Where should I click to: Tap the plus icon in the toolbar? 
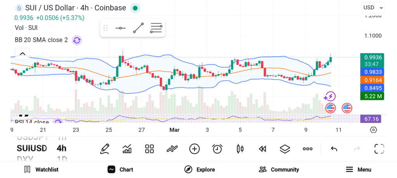(x=195, y=149)
